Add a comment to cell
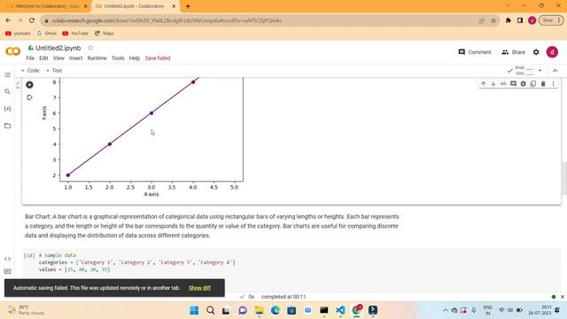This screenshot has width=567, height=319. (513, 84)
